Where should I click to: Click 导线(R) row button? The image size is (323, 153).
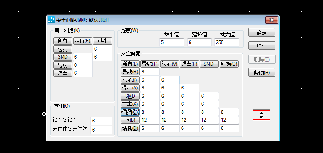point(130,72)
